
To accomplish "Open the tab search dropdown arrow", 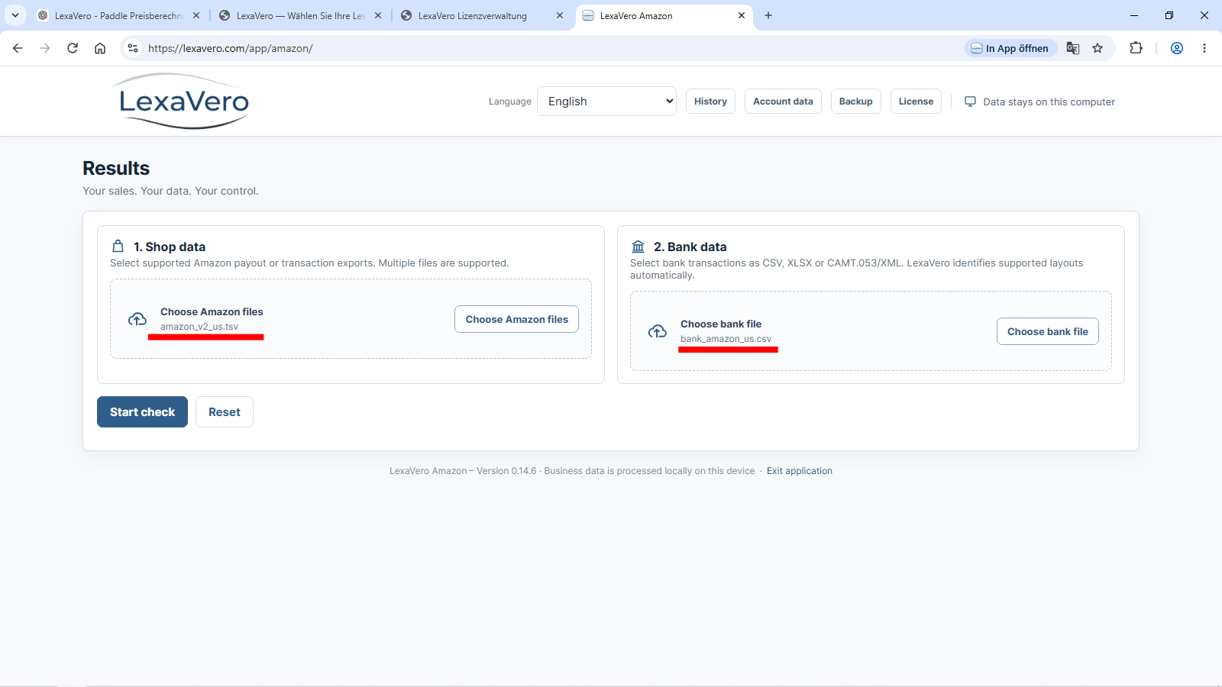I will 15,15.
